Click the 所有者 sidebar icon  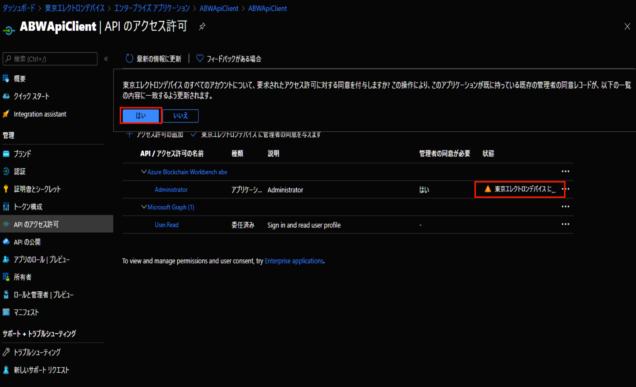tap(6, 277)
